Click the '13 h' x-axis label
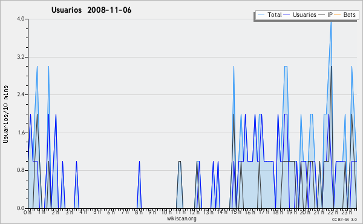 (208, 212)
